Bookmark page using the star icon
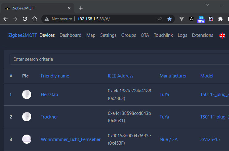 point(169,19)
